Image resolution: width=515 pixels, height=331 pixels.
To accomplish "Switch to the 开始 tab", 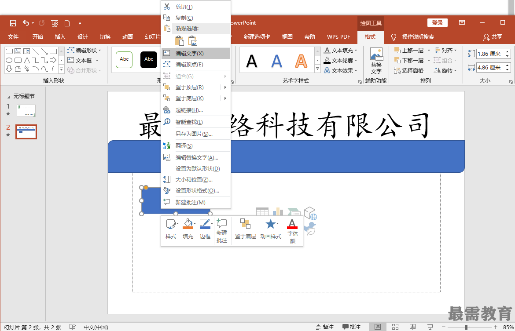I will click(x=37, y=37).
